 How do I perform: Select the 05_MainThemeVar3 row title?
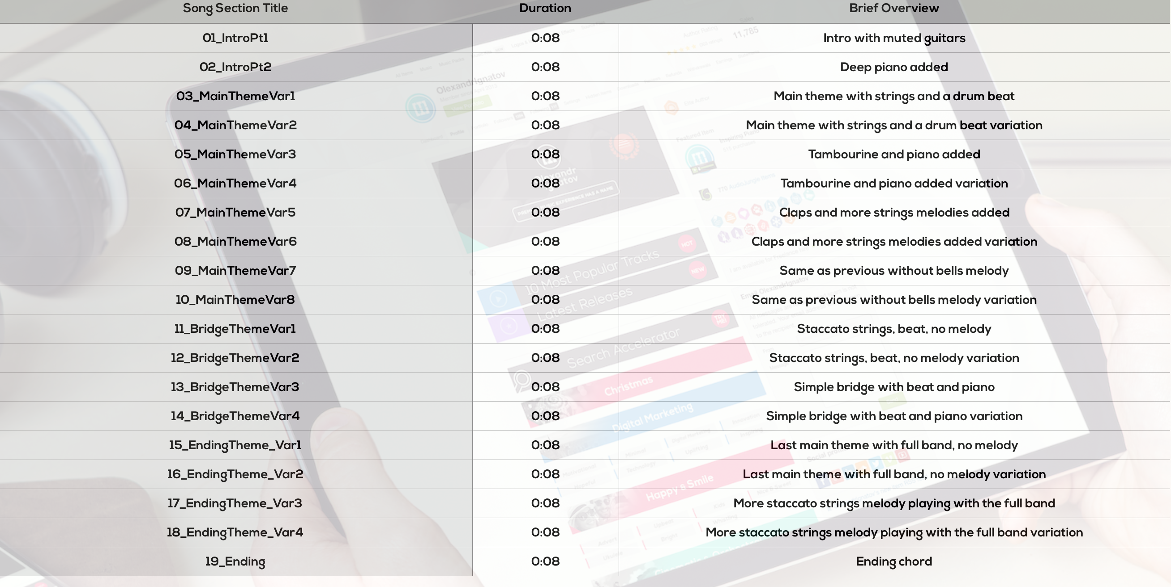235,154
